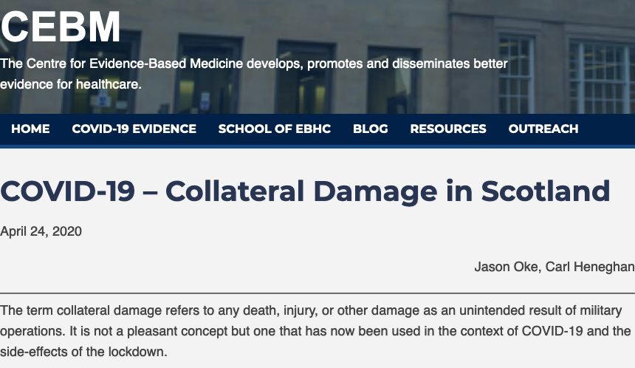Go to SCHOOL OF EBHC section

[x=275, y=129]
